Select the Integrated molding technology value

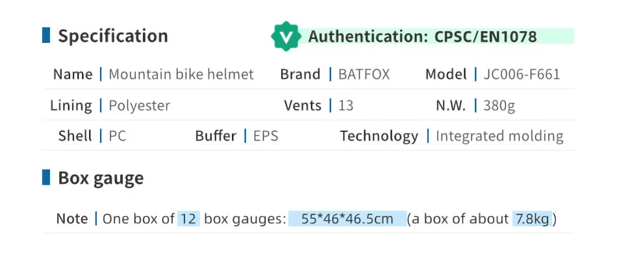pos(499,136)
